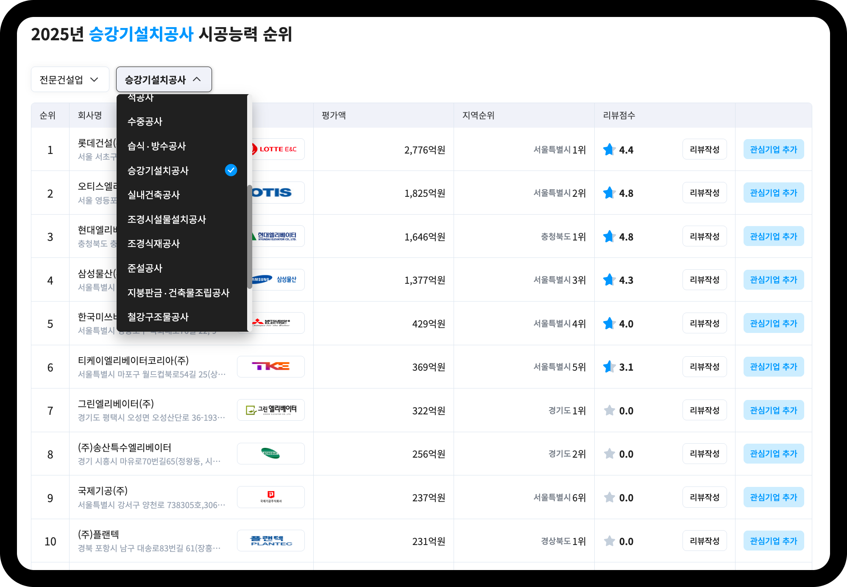
Task: Click 관심기업 추가 for rank 3
Action: pos(774,236)
